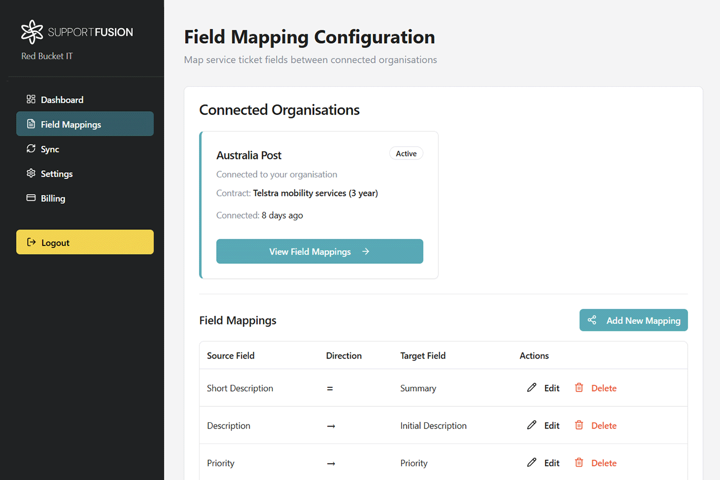Click the 'Short Description' source cell
The image size is (720, 480).
point(240,388)
